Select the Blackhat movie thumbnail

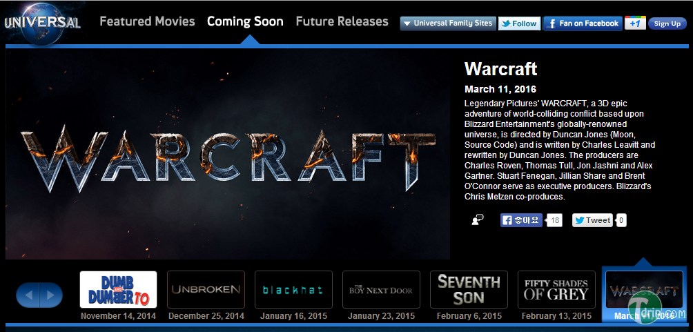pos(293,290)
